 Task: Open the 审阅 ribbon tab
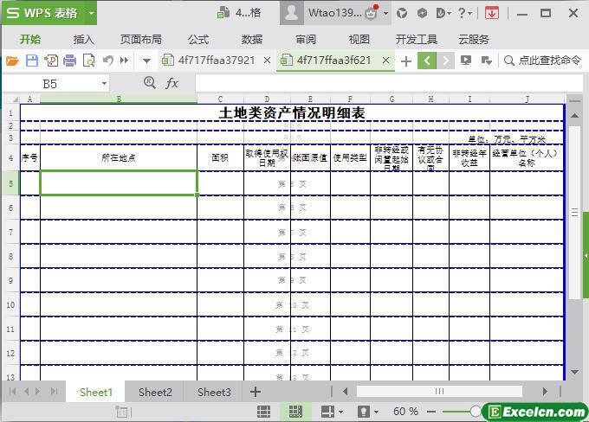coord(306,39)
